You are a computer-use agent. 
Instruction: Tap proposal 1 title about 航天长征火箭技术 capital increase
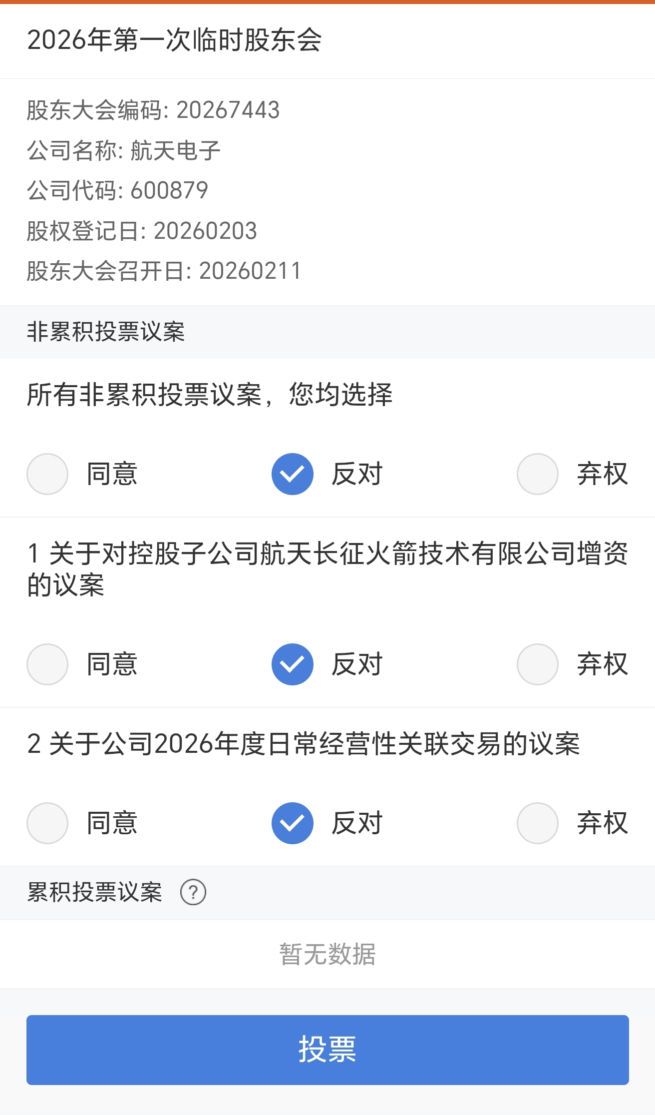(327, 569)
